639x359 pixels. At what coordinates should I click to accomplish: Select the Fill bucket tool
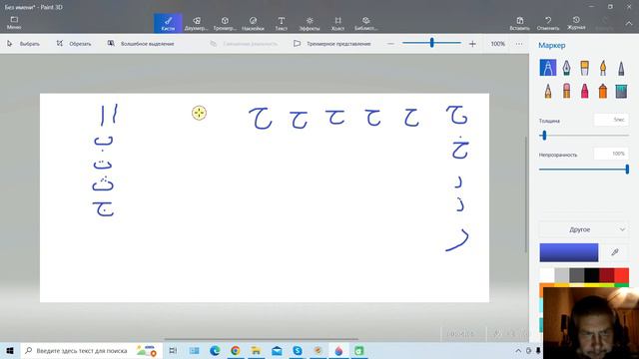621,91
